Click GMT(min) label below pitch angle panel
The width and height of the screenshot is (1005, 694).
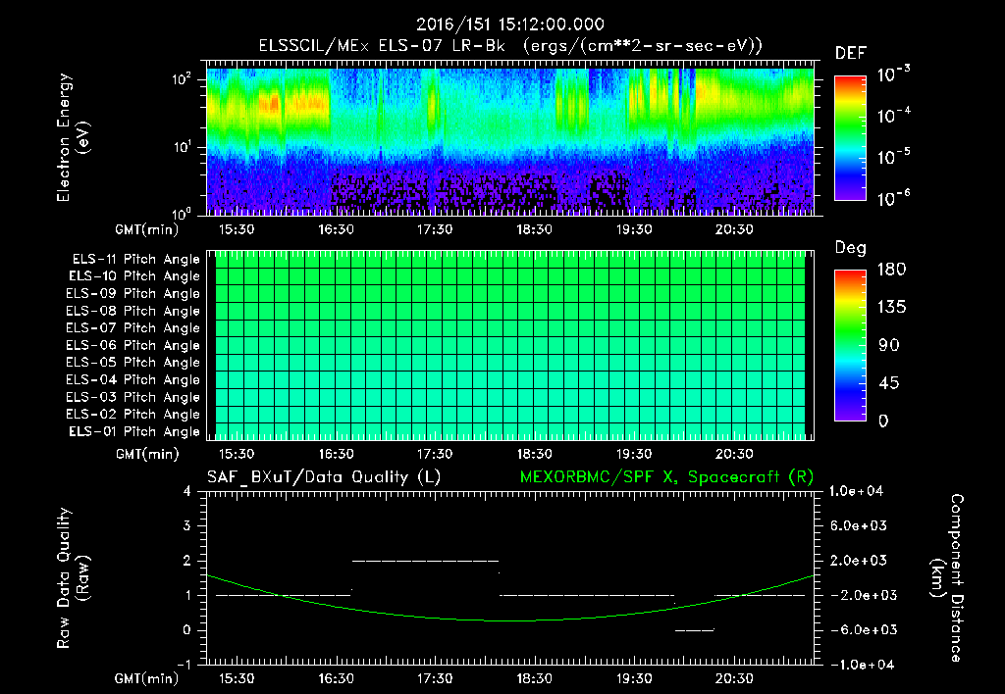click(x=147, y=455)
